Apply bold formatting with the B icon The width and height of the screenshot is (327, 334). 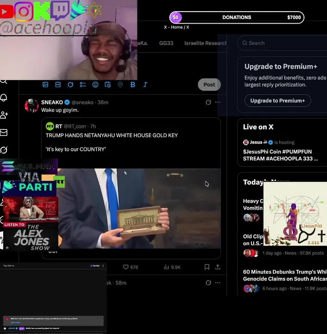(132, 84)
